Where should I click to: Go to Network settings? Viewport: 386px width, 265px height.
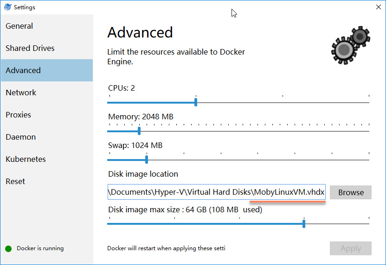click(x=21, y=92)
